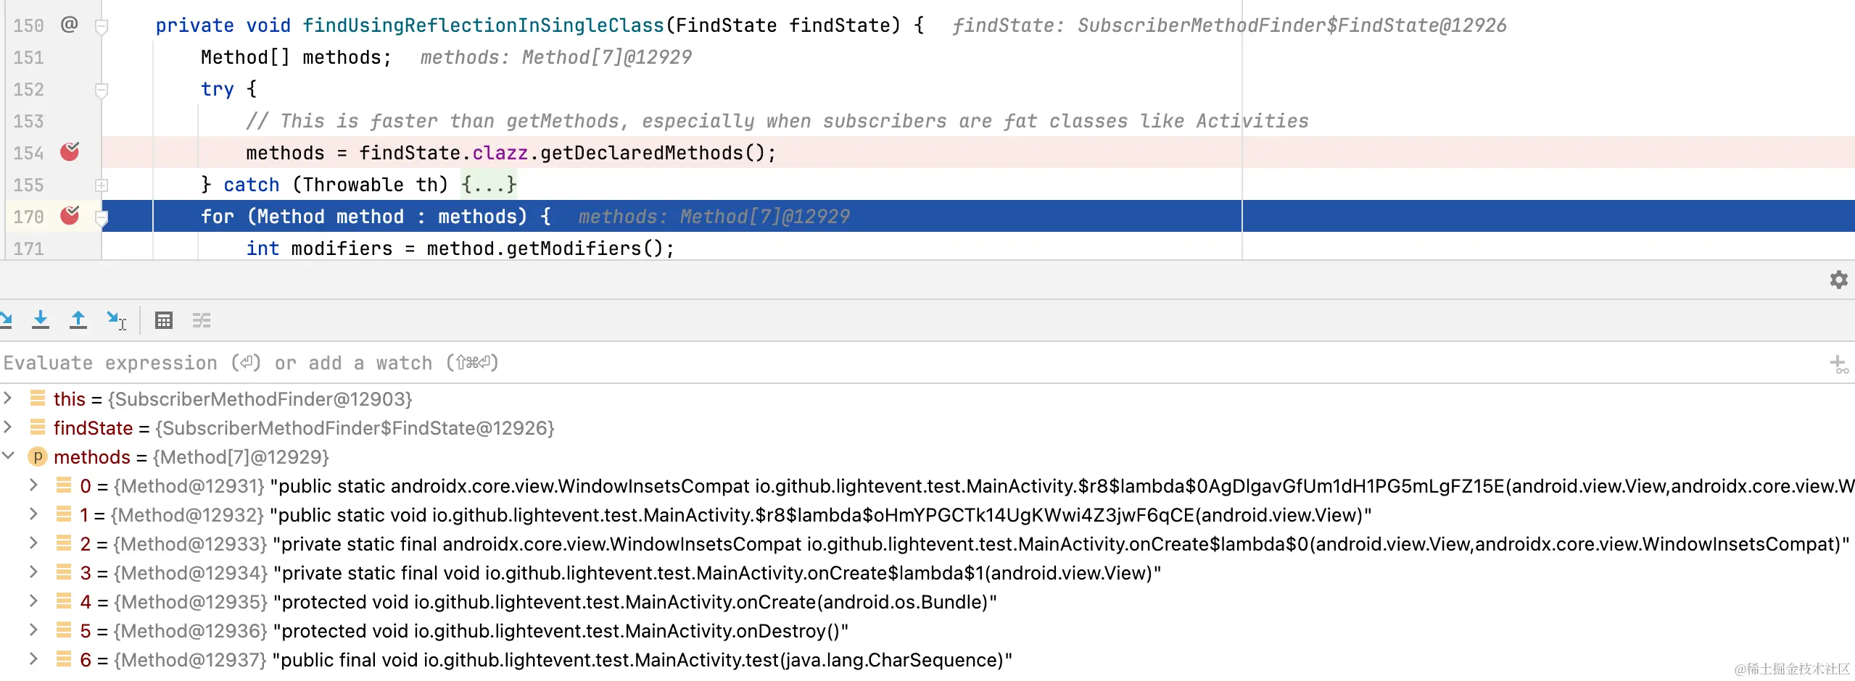Click the Run to Cursor icon
The image size is (1855, 681).
[117, 320]
